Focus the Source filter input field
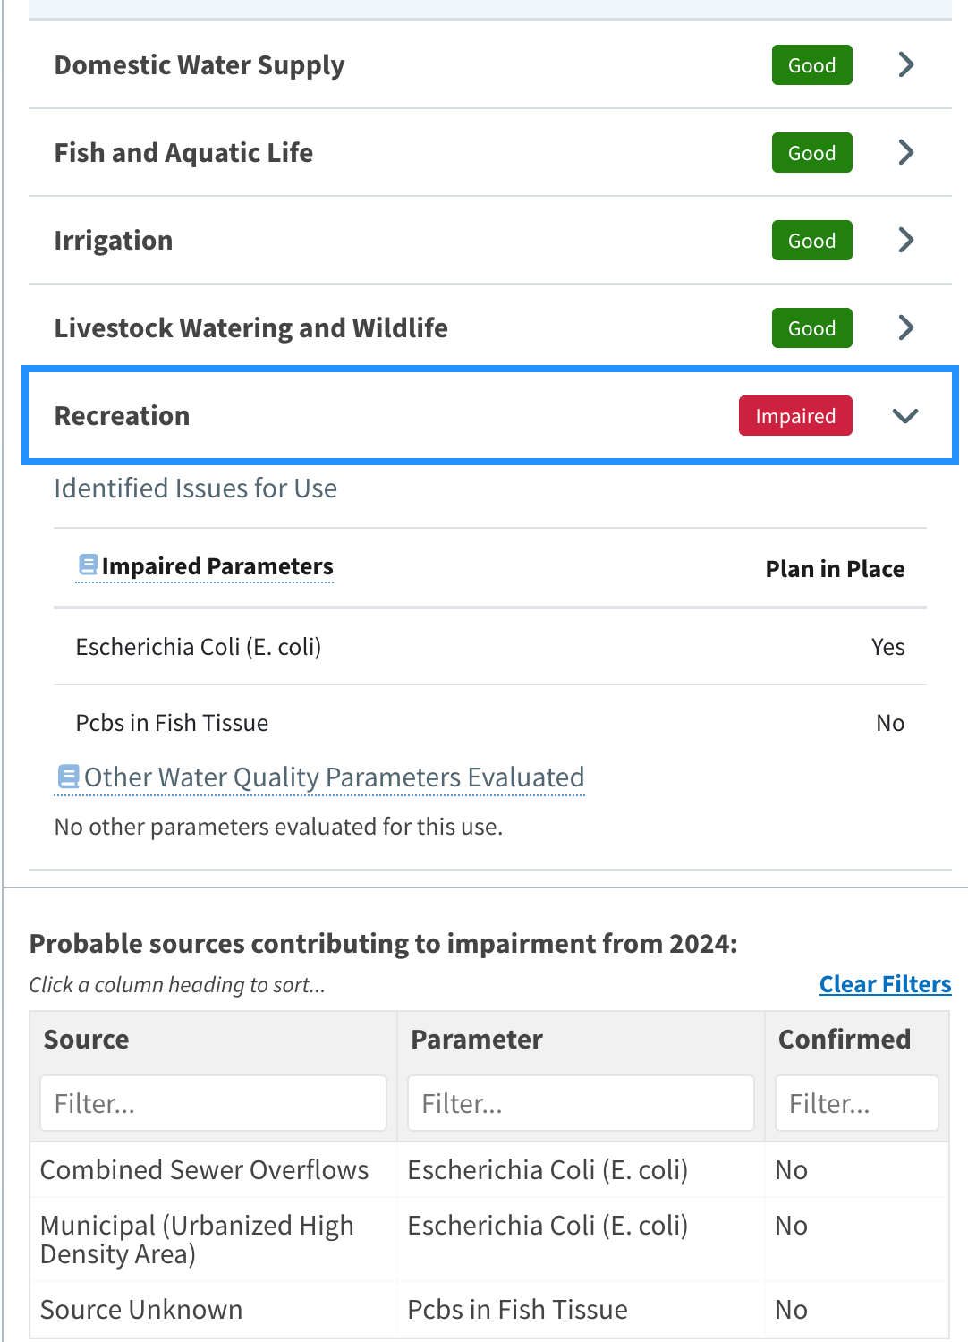This screenshot has height=1342, width=968. 213,1103
